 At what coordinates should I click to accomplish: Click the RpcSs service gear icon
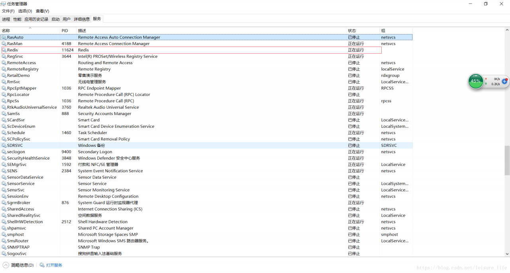pyautogui.click(x=4, y=101)
